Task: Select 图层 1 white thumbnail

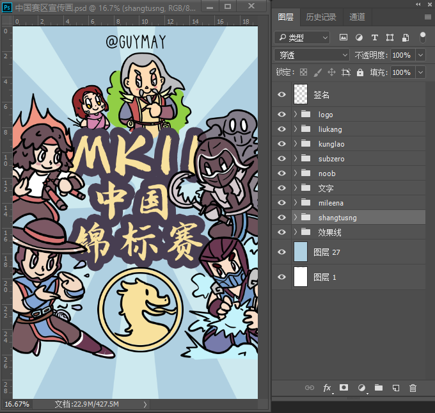Action: pyautogui.click(x=301, y=277)
